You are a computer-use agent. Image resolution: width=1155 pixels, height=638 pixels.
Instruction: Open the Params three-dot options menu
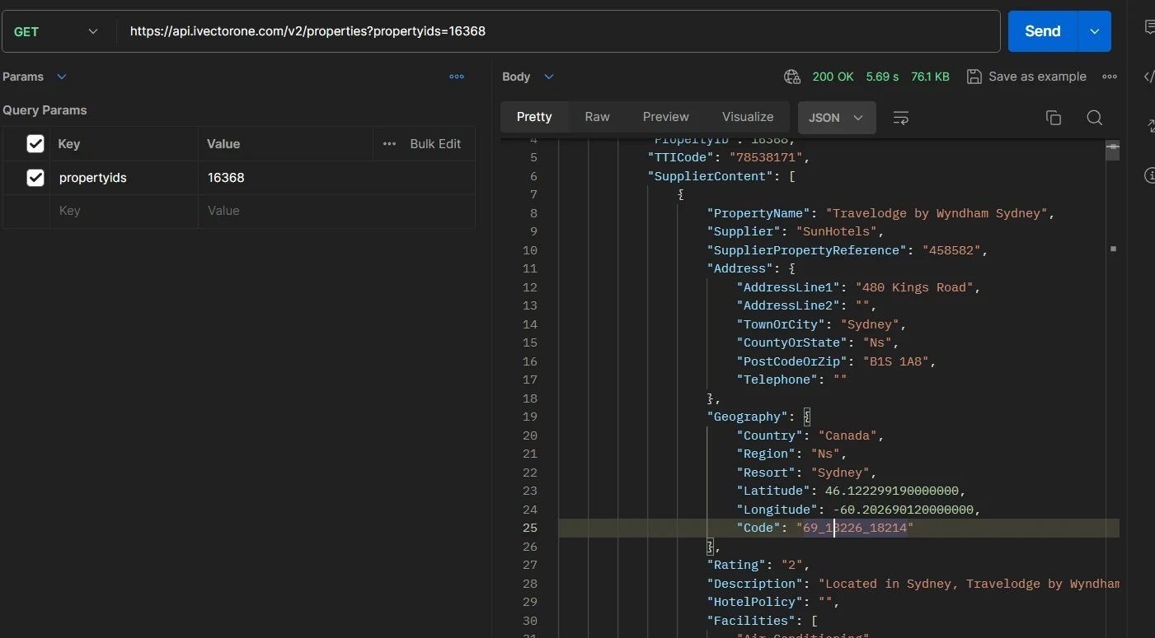[457, 77]
